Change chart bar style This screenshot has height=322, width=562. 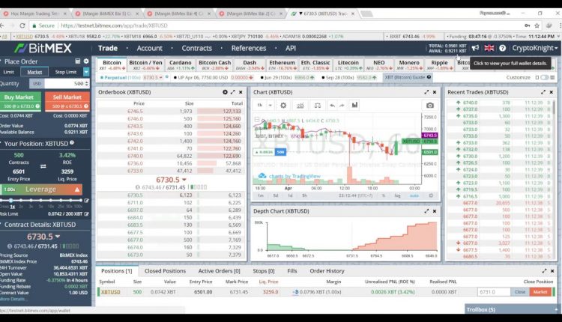(354, 105)
